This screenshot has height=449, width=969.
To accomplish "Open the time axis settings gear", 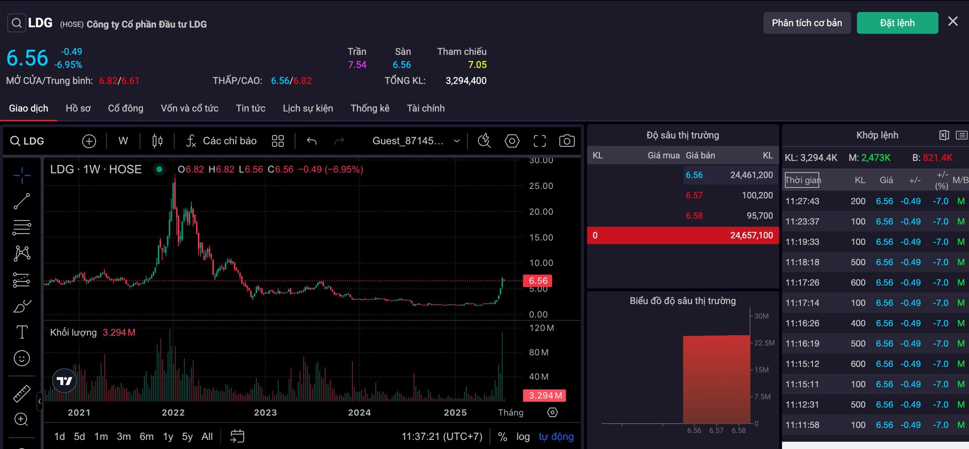I will coord(553,413).
